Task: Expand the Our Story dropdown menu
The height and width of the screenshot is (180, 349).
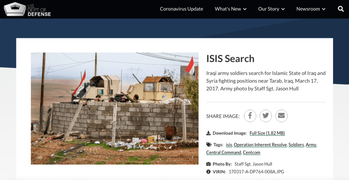Action: (271, 9)
